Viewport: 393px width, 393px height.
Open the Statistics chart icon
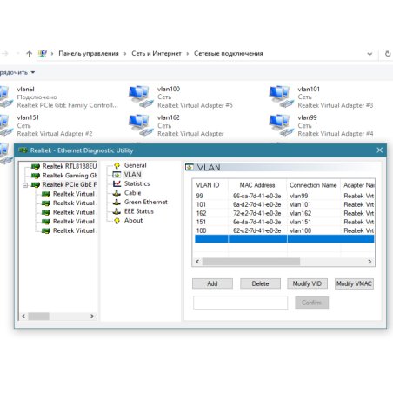[117, 183]
